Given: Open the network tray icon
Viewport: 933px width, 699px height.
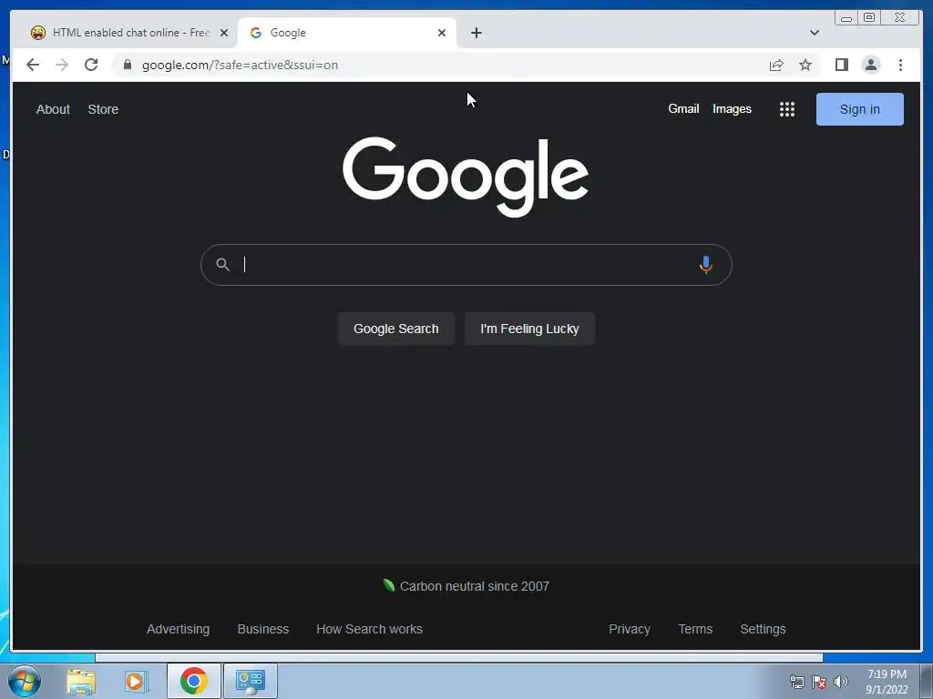Looking at the screenshot, I should [x=796, y=682].
